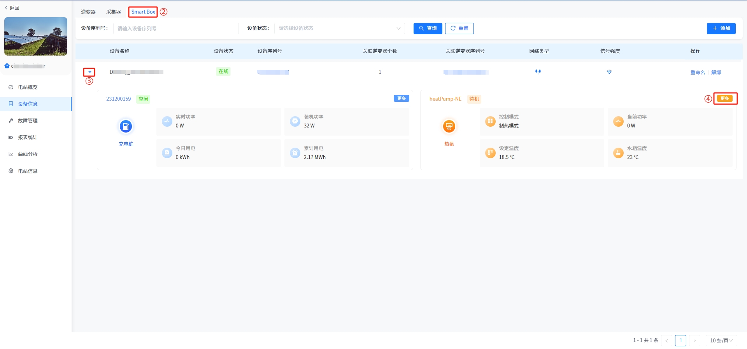Click the home icon below station photo
This screenshot has width=747, height=349.
(7, 66)
